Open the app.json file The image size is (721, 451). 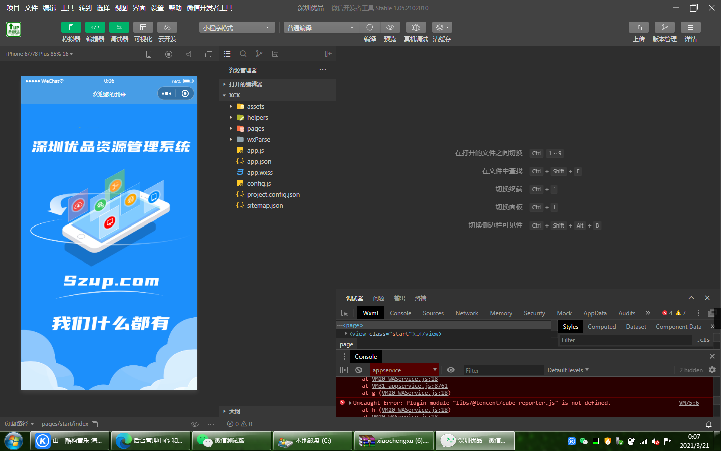(x=259, y=162)
